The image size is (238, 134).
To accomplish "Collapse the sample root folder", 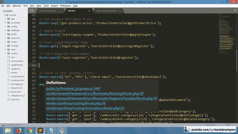I will 4,15.
